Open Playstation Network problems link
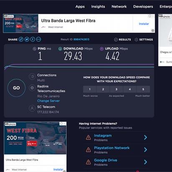Viewport: 172px width, 172px height. tap(112, 148)
